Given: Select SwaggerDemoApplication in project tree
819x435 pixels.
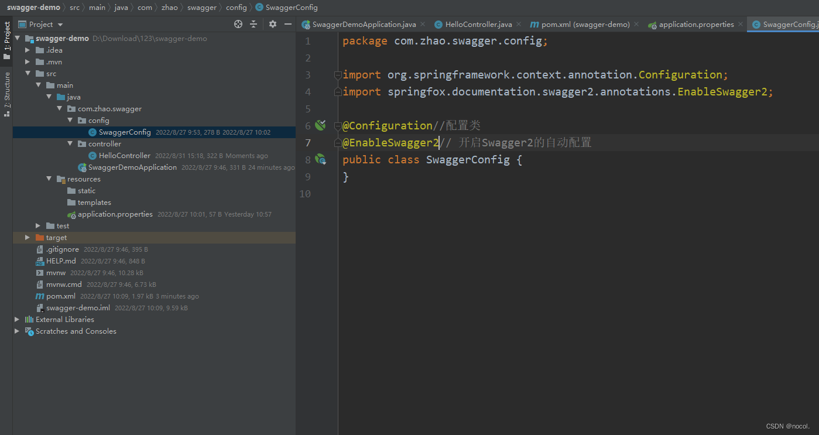Looking at the screenshot, I should [x=132, y=167].
